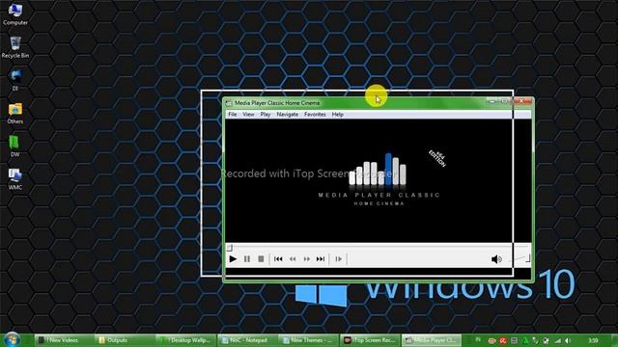Image resolution: width=618 pixels, height=347 pixels.
Task: Switch to the Outputs taskbar window
Action: tap(125, 340)
